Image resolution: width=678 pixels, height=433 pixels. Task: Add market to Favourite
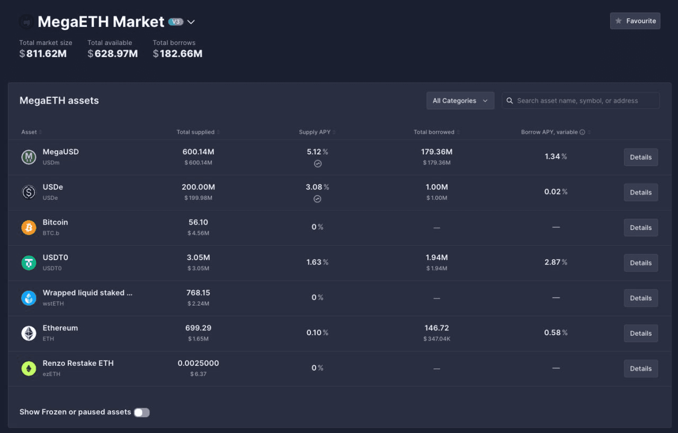click(635, 21)
